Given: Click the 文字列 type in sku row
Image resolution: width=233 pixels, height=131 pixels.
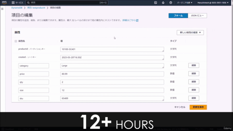Looking at the screenshot, I should [x=173, y=98].
